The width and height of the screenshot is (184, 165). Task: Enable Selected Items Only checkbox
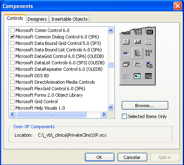124,116
